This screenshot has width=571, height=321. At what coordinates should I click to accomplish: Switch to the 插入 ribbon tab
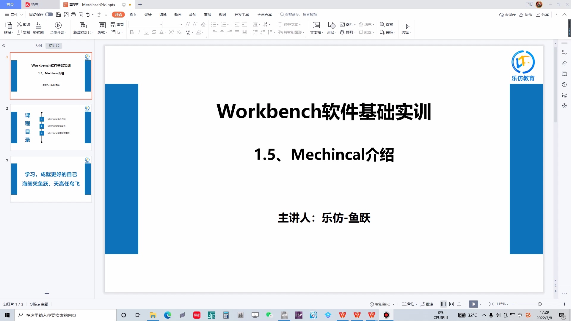pyautogui.click(x=133, y=14)
